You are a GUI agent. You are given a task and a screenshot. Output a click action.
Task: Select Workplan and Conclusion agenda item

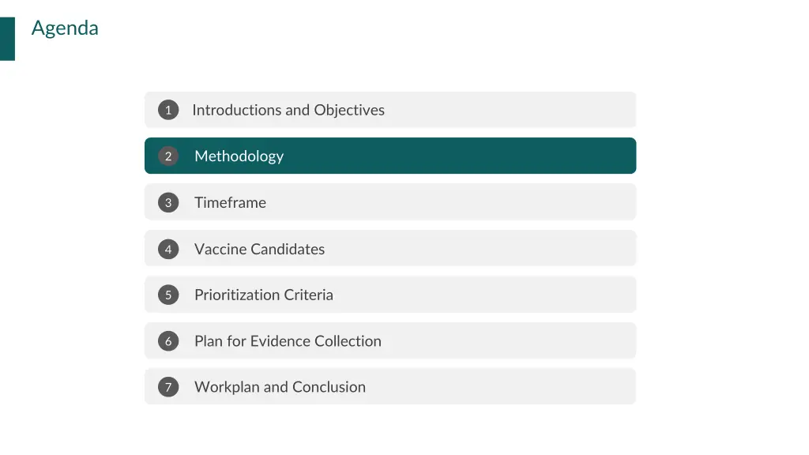pyautogui.click(x=390, y=387)
